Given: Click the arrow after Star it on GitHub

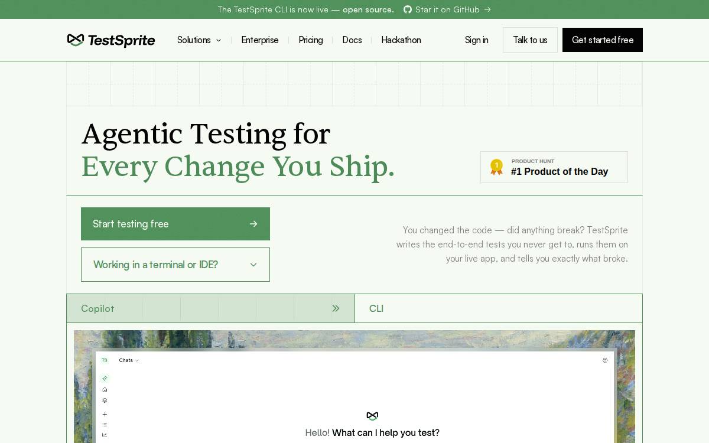Looking at the screenshot, I should [x=487, y=9].
